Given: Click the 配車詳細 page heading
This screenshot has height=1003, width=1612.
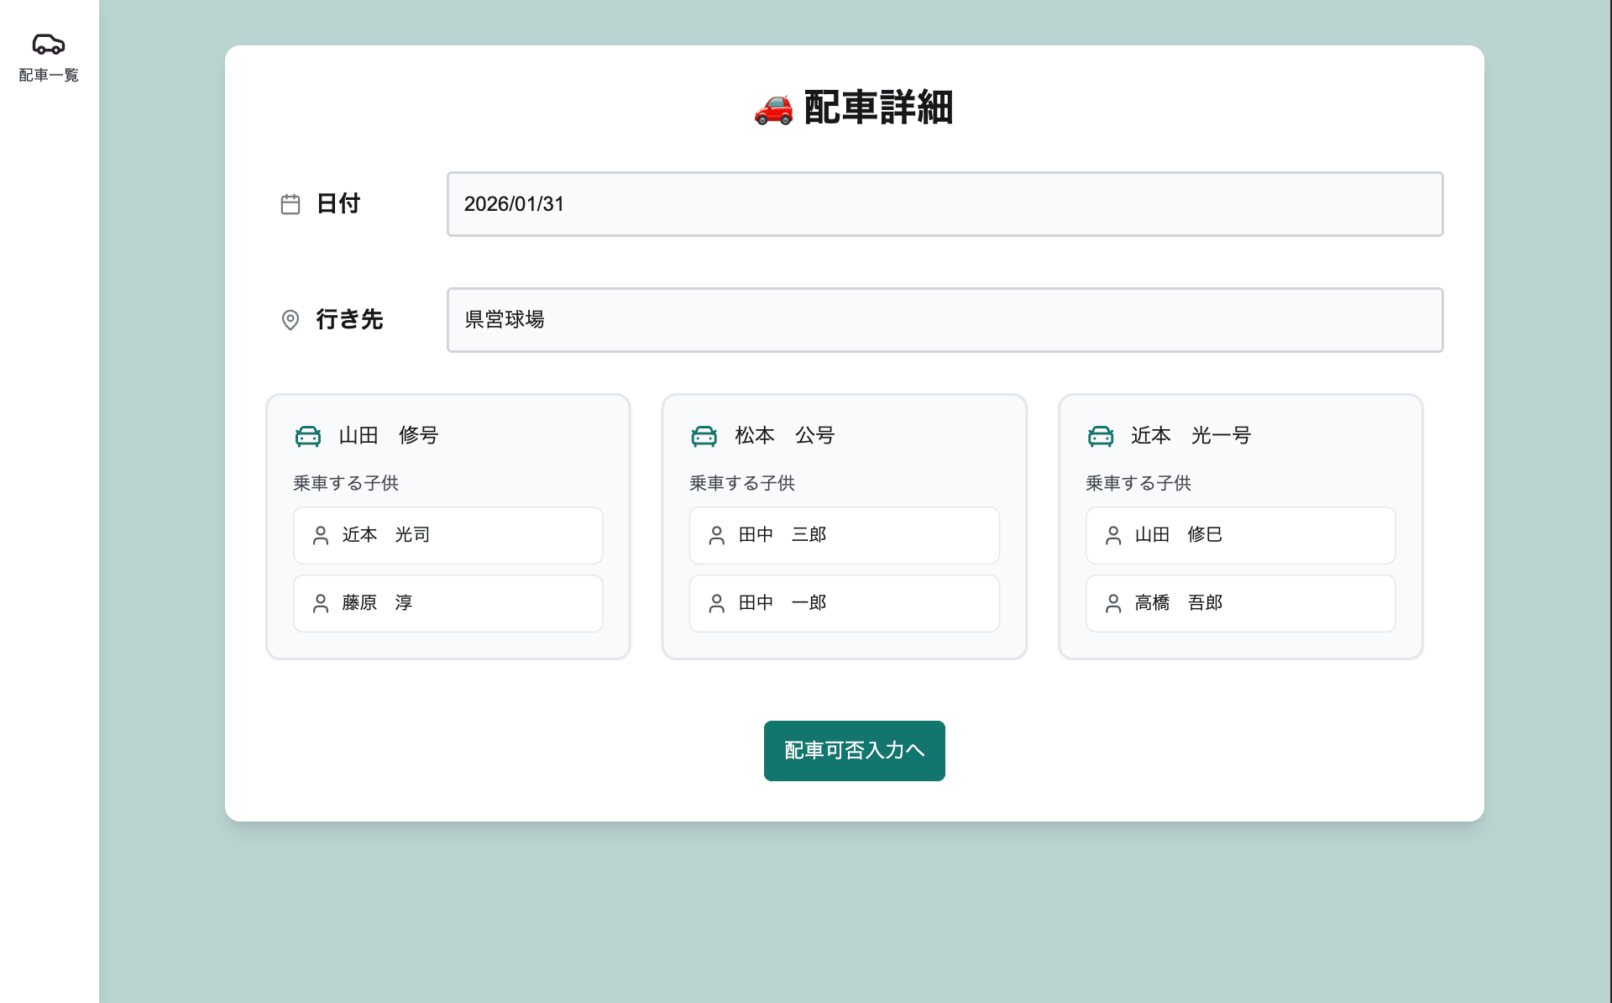Looking at the screenshot, I should [x=878, y=108].
